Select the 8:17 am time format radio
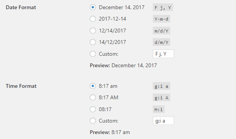Viewport: 236px width, 139px height. tap(93, 86)
